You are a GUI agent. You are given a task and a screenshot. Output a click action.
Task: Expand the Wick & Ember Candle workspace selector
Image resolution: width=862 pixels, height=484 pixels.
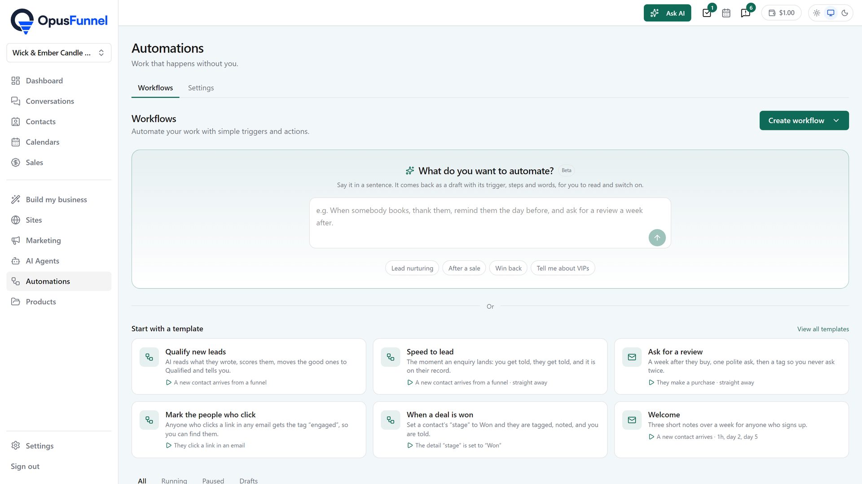[59, 53]
